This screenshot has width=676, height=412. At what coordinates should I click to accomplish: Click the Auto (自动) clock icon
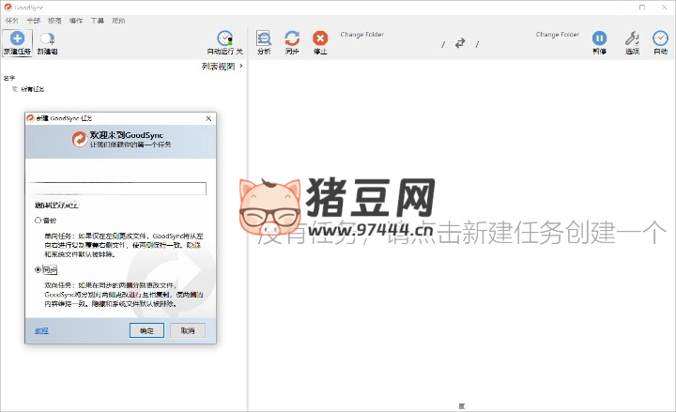[660, 38]
